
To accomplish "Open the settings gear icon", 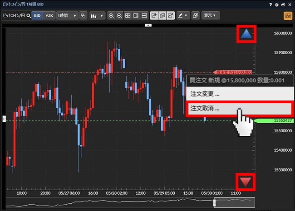I will tap(277, 4).
